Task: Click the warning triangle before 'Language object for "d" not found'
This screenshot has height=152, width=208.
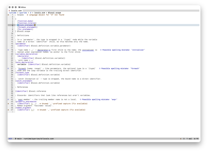Action: [x=27, y=15]
